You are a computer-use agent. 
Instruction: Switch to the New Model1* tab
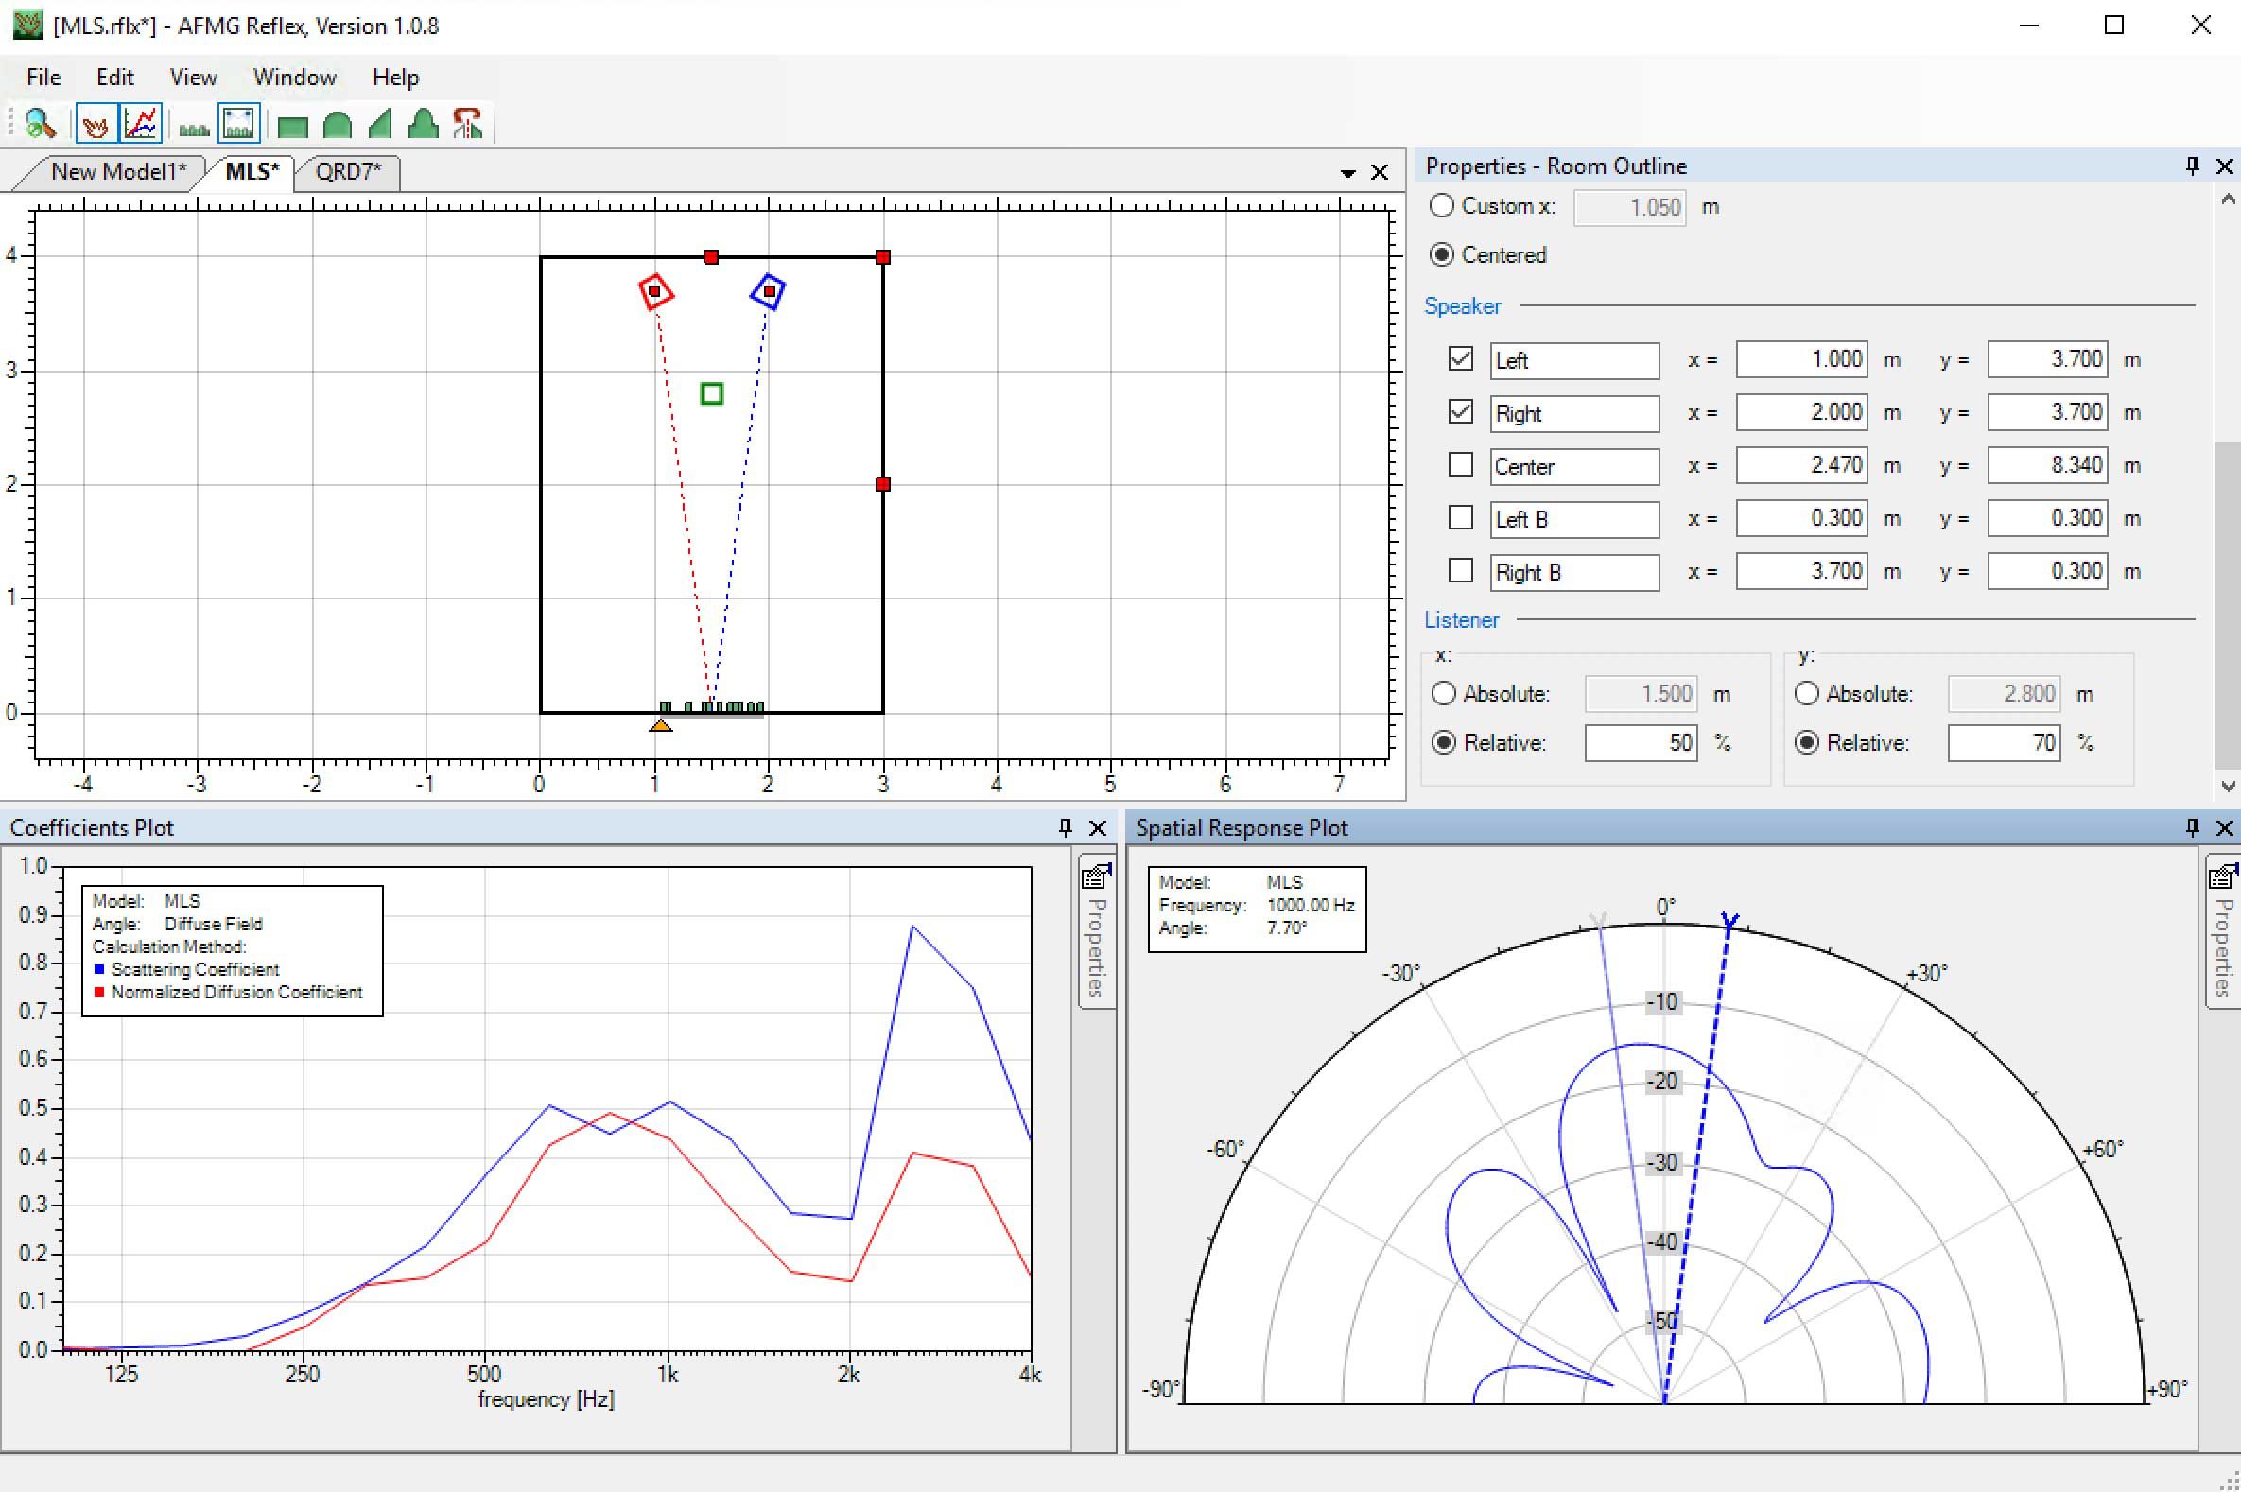pyautogui.click(x=118, y=172)
